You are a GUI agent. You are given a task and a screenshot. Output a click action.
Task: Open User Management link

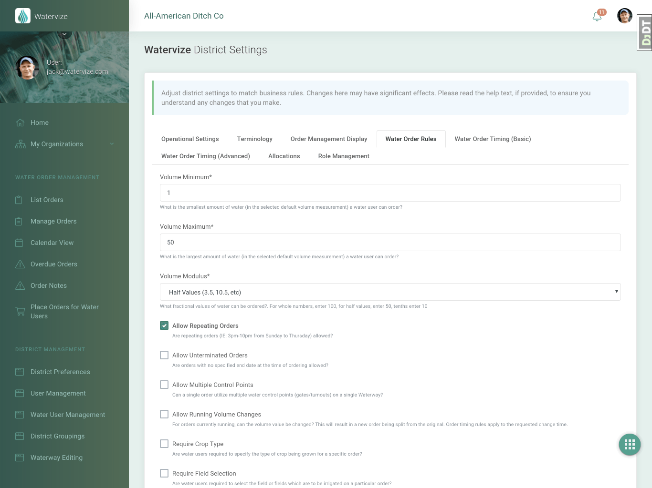(x=58, y=393)
